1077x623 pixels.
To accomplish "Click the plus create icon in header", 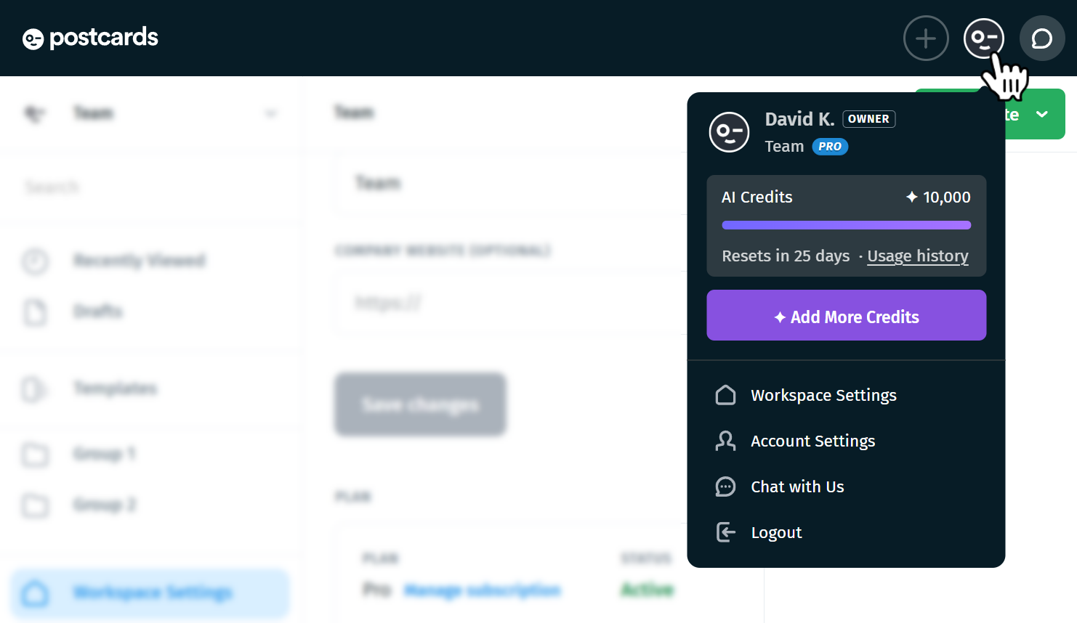I will [x=926, y=38].
